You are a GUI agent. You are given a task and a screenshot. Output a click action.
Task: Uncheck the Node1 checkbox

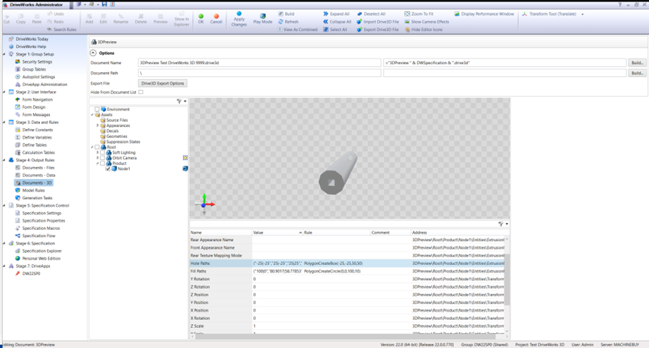point(108,168)
